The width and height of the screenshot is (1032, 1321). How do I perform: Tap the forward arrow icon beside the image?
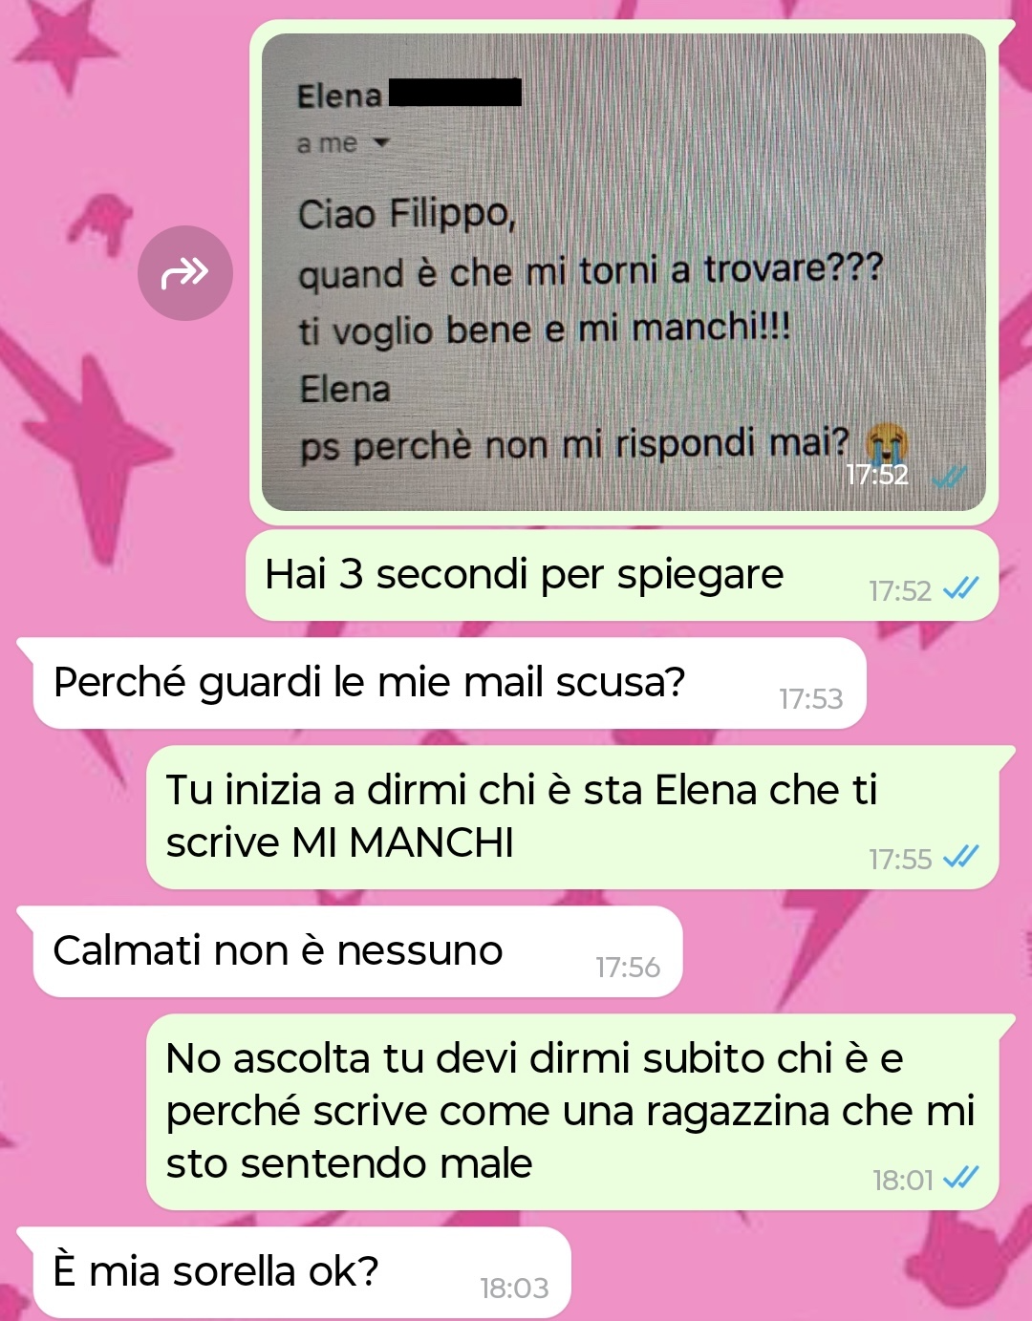click(185, 273)
